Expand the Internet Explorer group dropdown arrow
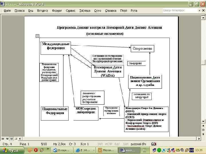Image resolution: width=206 pixels, height=154 pixels. (x=93, y=150)
